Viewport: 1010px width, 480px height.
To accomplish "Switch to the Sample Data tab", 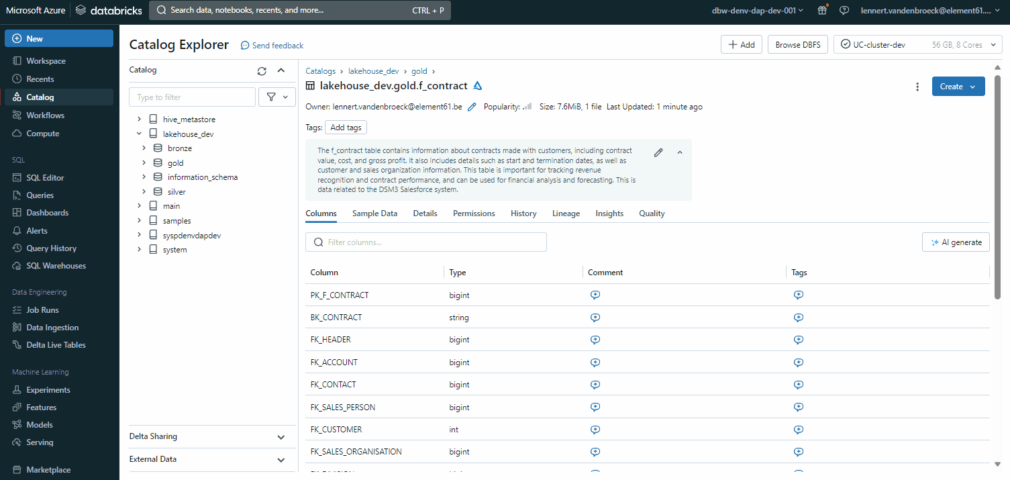I will coord(374,213).
